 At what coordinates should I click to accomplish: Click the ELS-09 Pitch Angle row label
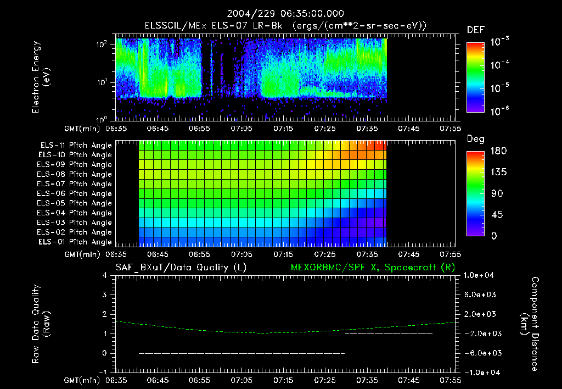point(74,165)
